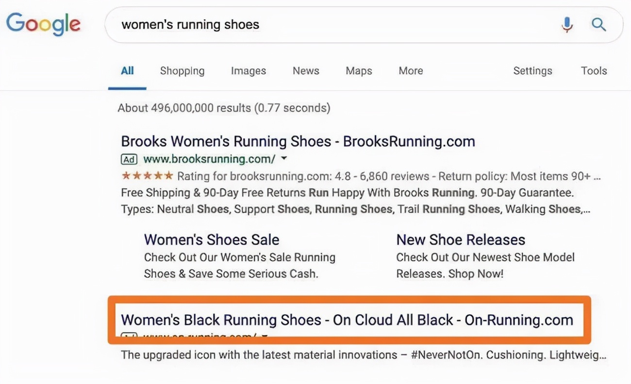Image resolution: width=631 pixels, height=384 pixels.
Task: Switch to the Shopping tab
Action: [182, 71]
